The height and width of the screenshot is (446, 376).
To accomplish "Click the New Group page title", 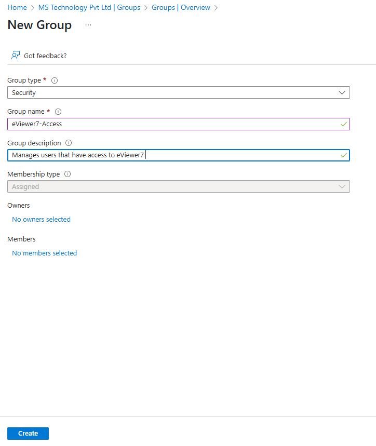I will [39, 25].
